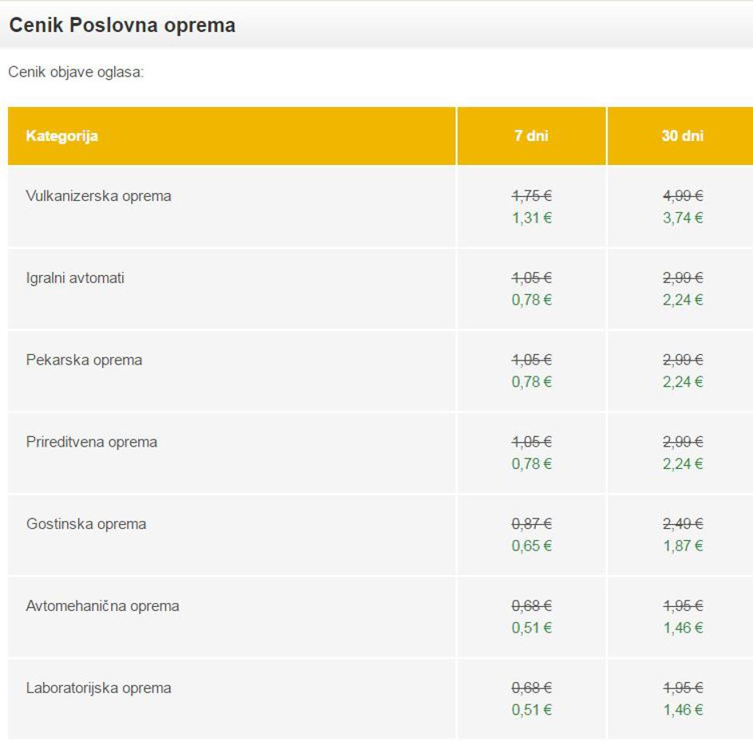Viewport: 753px width, 741px height.
Task: Click the crossed-out 4,99 € price
Action: [x=682, y=195]
